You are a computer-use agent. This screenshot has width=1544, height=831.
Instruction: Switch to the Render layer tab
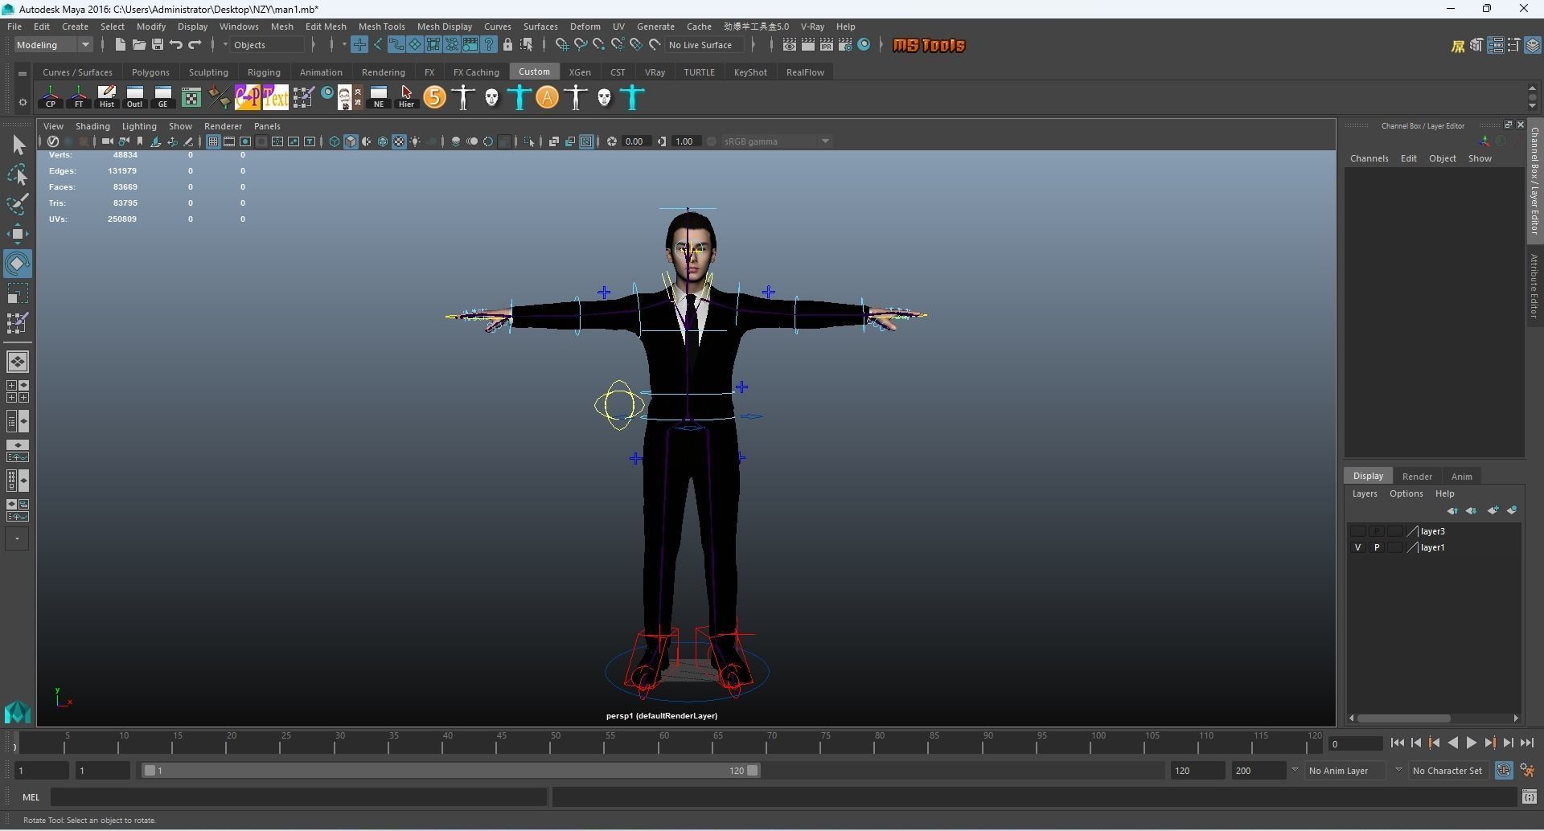point(1416,477)
